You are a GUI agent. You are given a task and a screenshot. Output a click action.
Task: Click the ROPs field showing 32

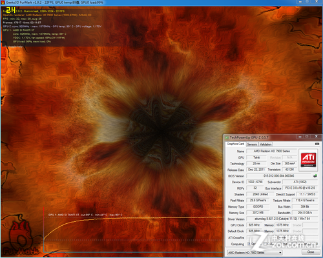[x=255, y=188]
